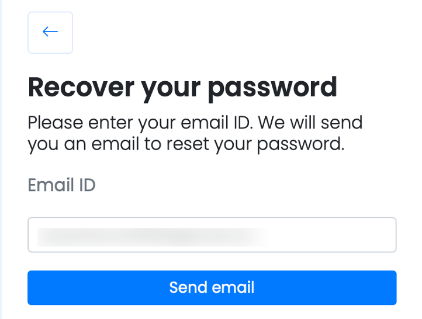The width and height of the screenshot is (422, 319).
Task: Click the Recover your password heading
Action: click(x=182, y=87)
